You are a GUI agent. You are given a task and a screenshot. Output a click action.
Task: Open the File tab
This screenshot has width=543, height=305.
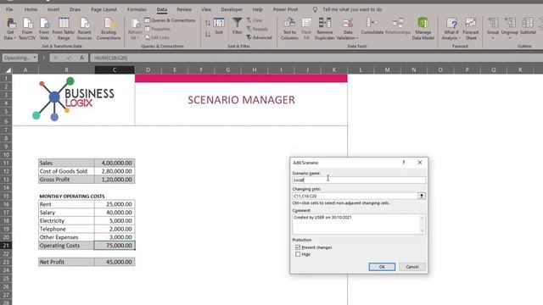9,9
